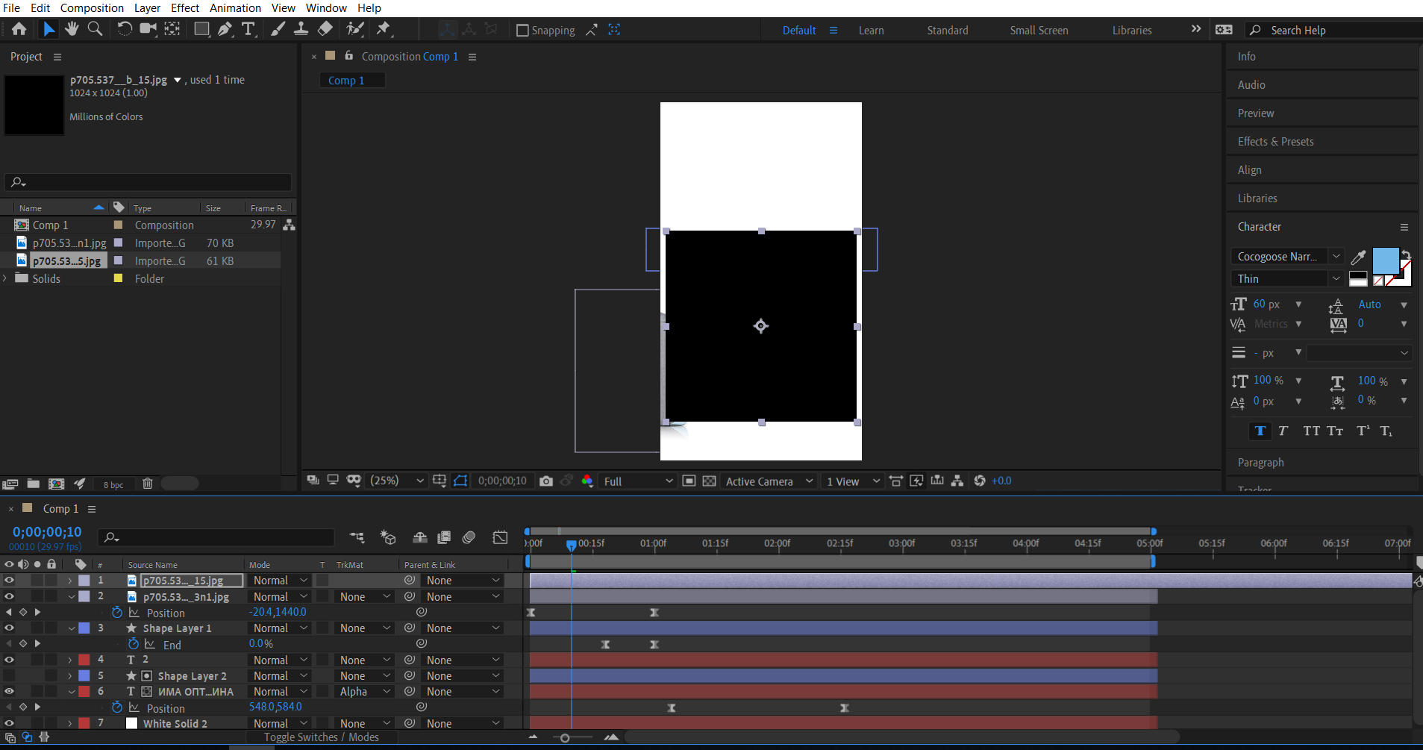The image size is (1423, 750).
Task: Select the Clone Stamp tool
Action: coord(301,29)
